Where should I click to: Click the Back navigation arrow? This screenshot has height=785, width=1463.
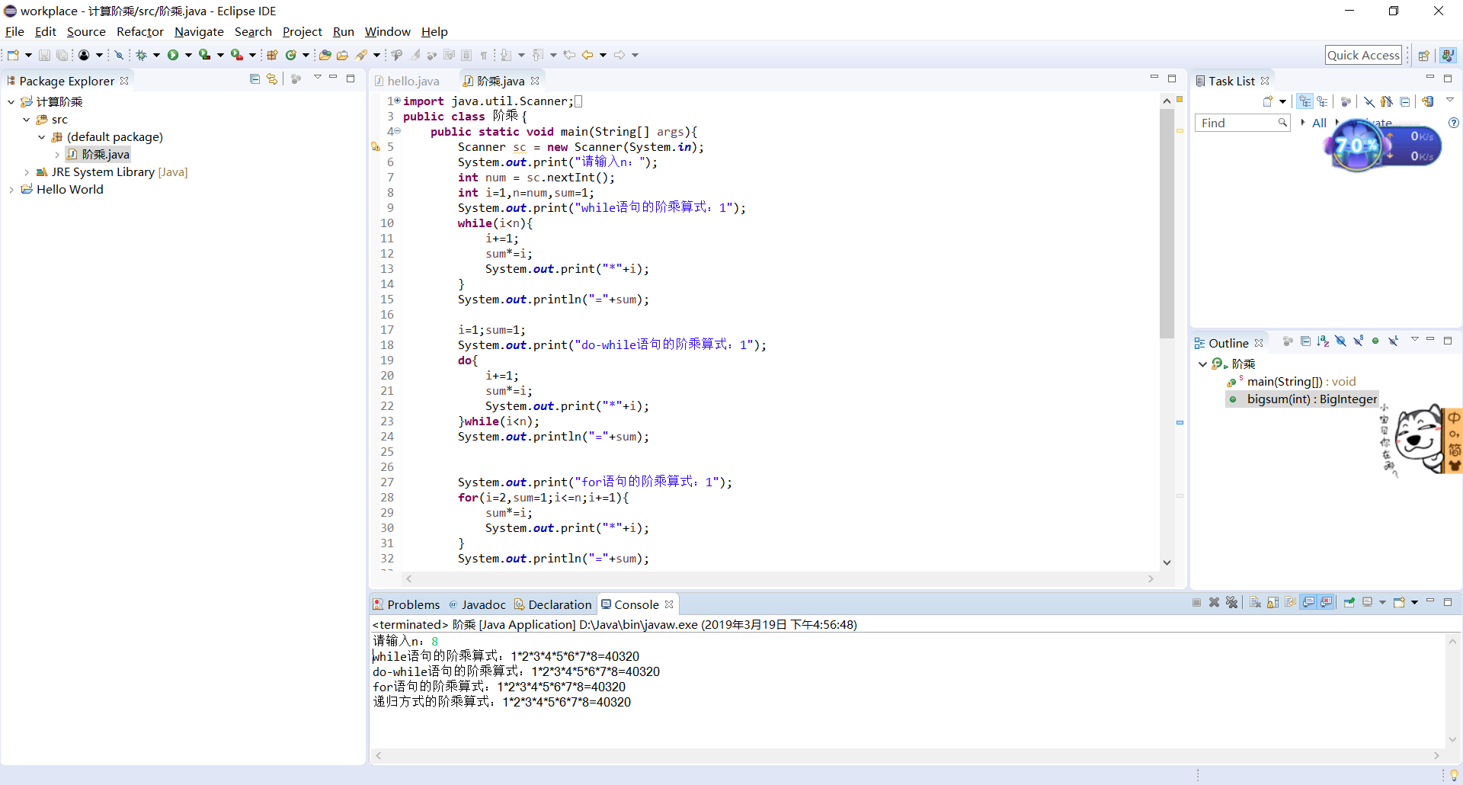(x=587, y=55)
